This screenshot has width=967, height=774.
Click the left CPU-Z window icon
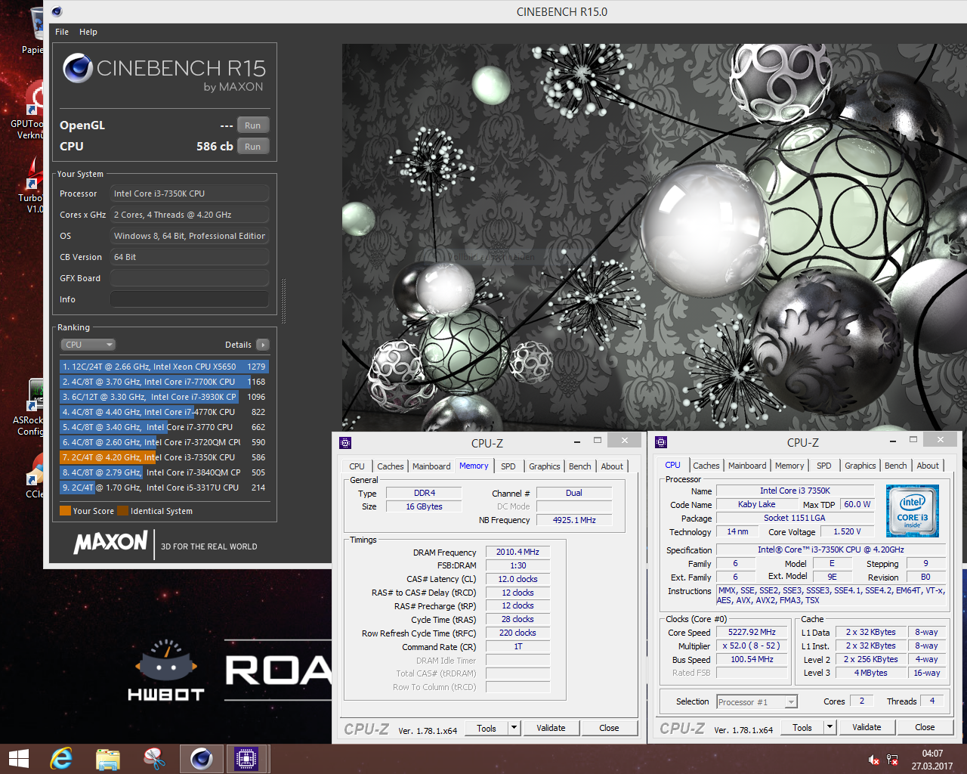[345, 443]
